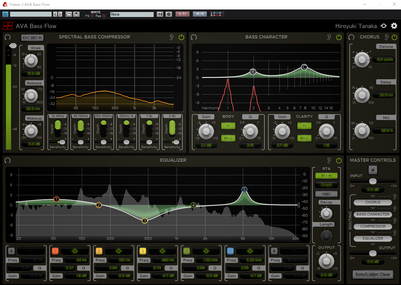Screen dimensions: 401x285
Task: Click the phase invert button in Master Controls
Action: 373,170
